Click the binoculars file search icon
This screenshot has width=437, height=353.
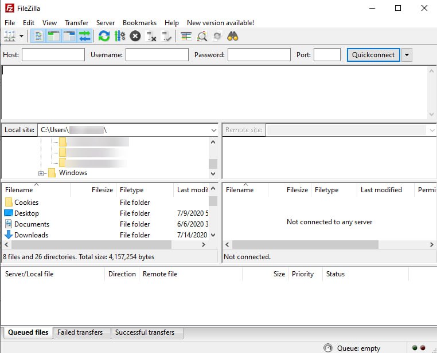click(233, 36)
